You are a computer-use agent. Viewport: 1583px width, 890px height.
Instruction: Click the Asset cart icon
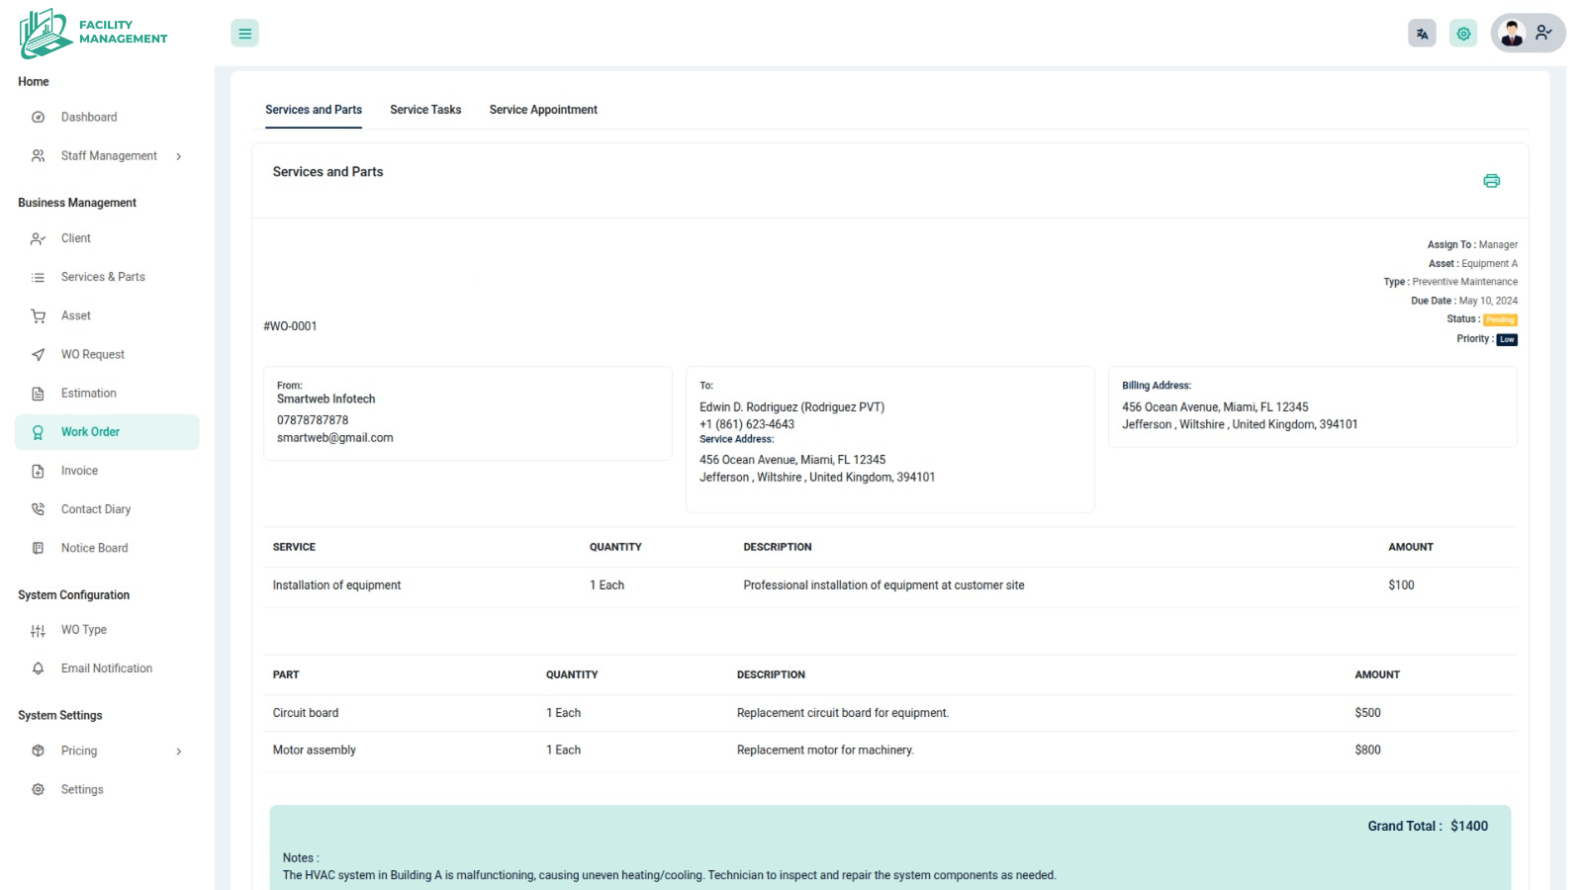(39, 316)
